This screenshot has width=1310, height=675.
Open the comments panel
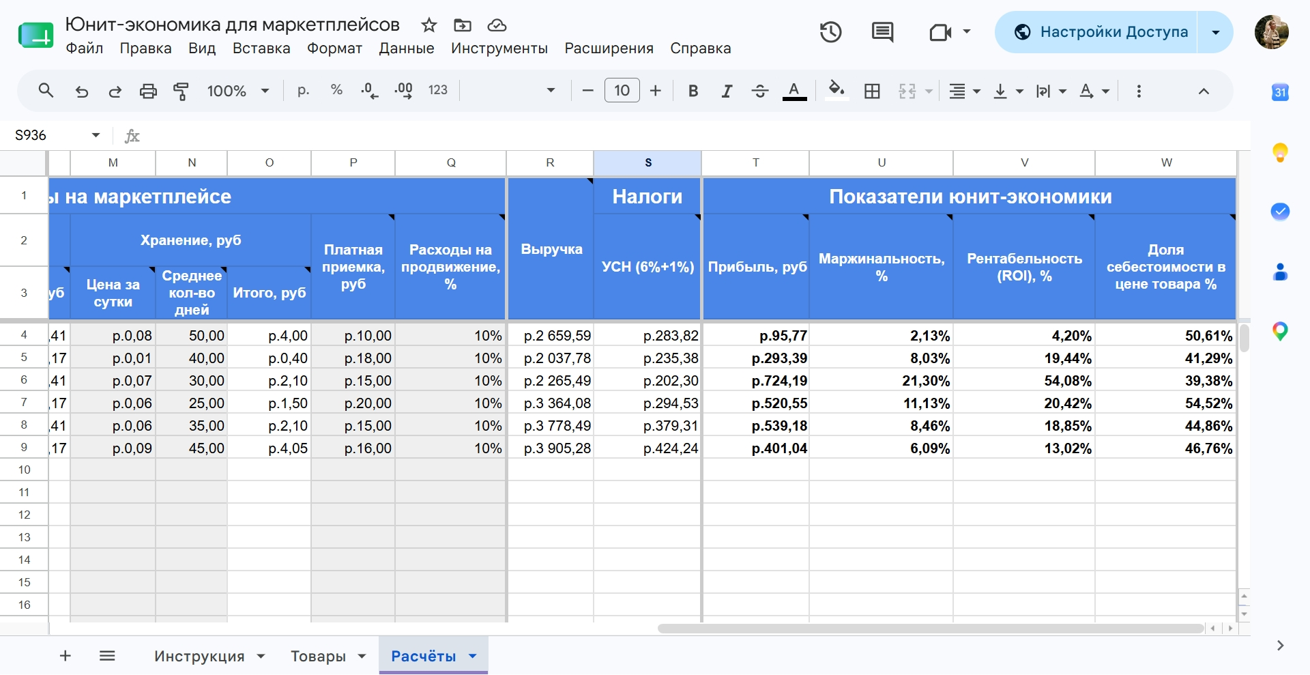click(882, 32)
